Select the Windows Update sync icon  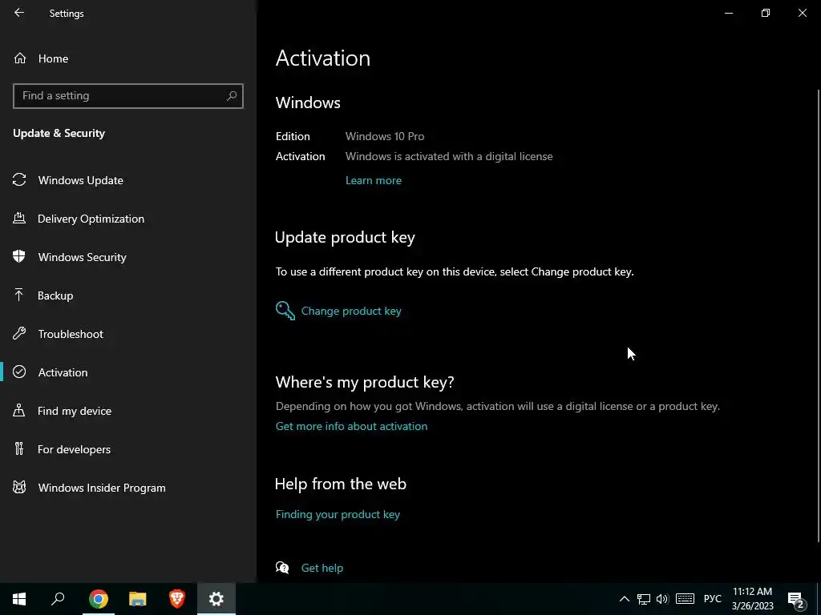(19, 180)
